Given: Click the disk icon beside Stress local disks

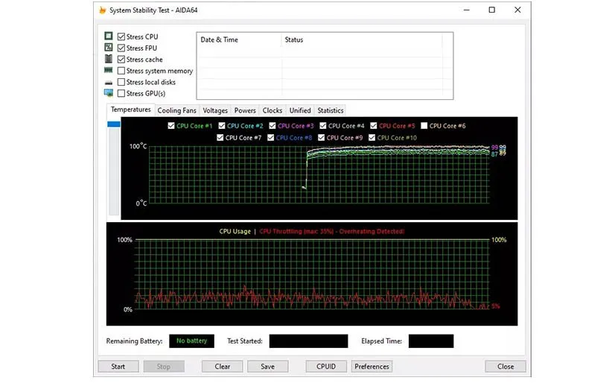Looking at the screenshot, I should [109, 82].
